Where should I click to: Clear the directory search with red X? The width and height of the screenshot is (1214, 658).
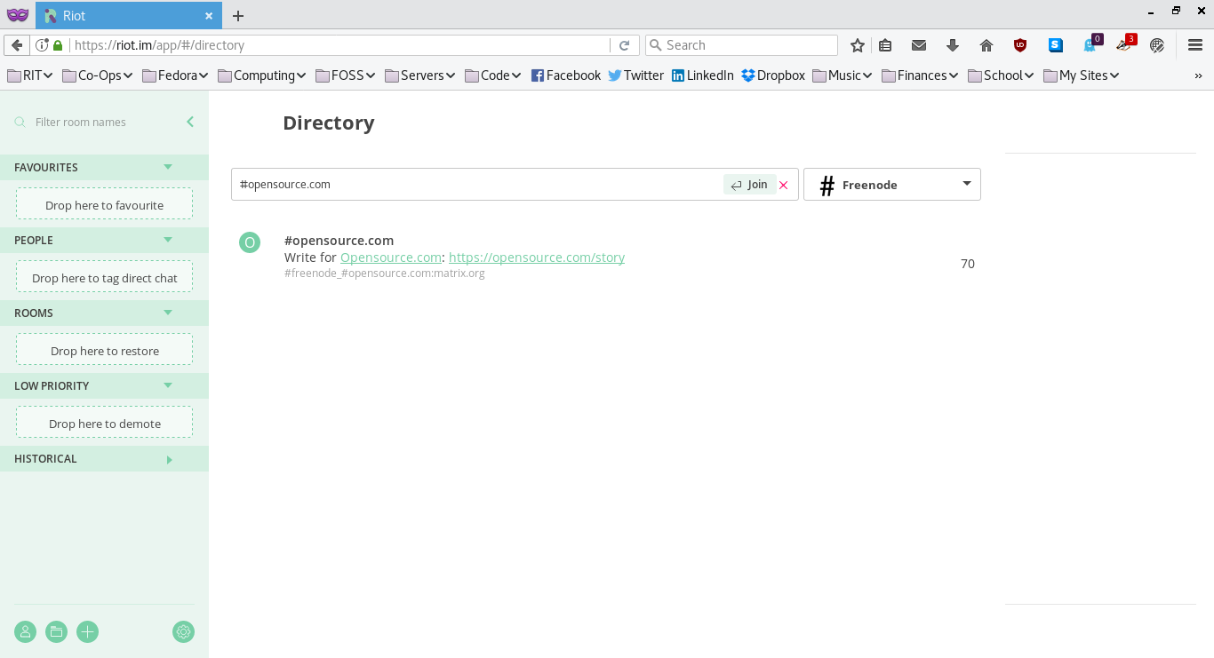tap(783, 185)
